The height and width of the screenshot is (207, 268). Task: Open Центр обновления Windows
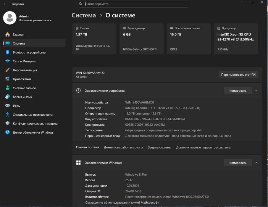click(34, 132)
